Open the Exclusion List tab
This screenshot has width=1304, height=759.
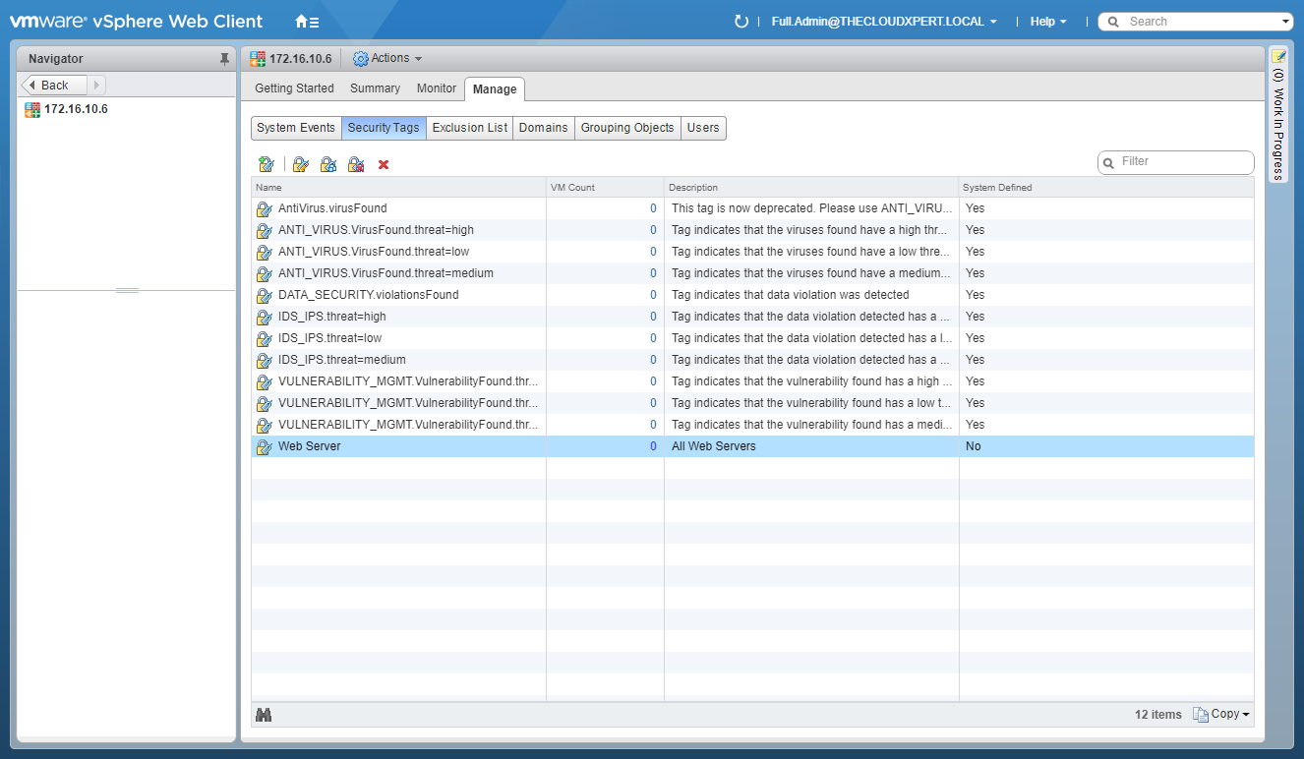pos(469,128)
